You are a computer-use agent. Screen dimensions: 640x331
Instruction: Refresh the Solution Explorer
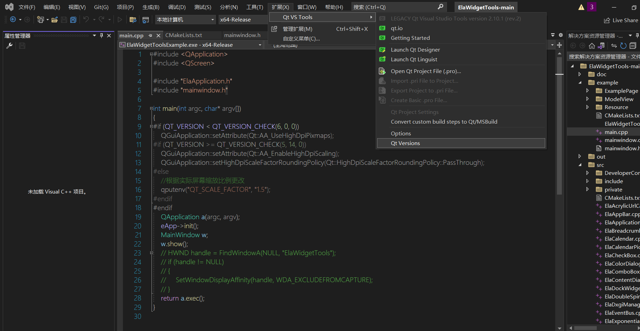point(623,46)
